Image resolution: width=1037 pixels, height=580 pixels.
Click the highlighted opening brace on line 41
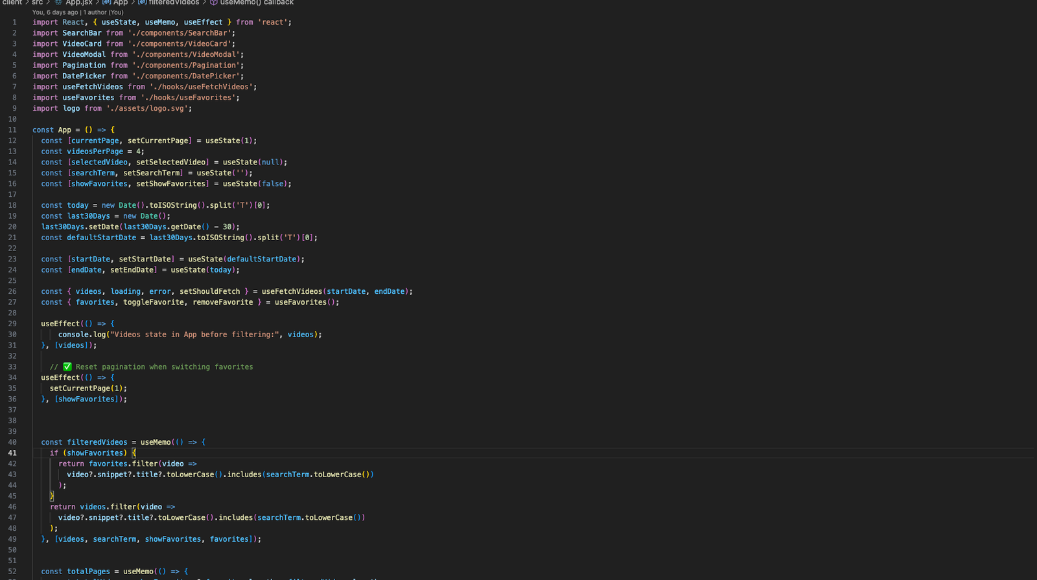pyautogui.click(x=134, y=453)
